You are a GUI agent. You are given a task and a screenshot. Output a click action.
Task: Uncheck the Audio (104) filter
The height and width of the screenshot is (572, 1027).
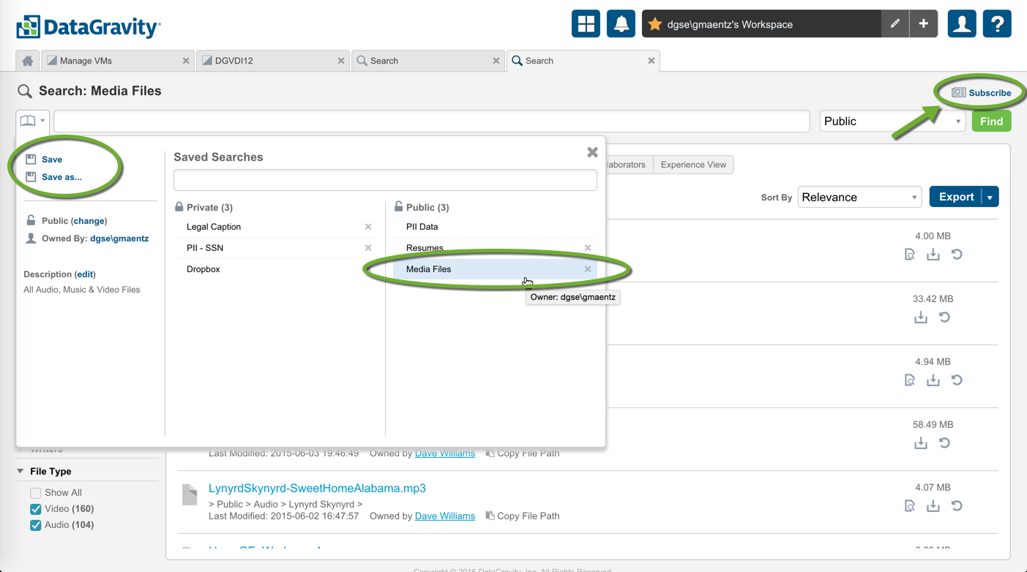coord(35,525)
